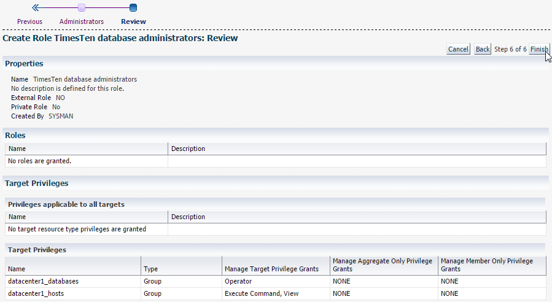Cancel the role creation

point(458,49)
